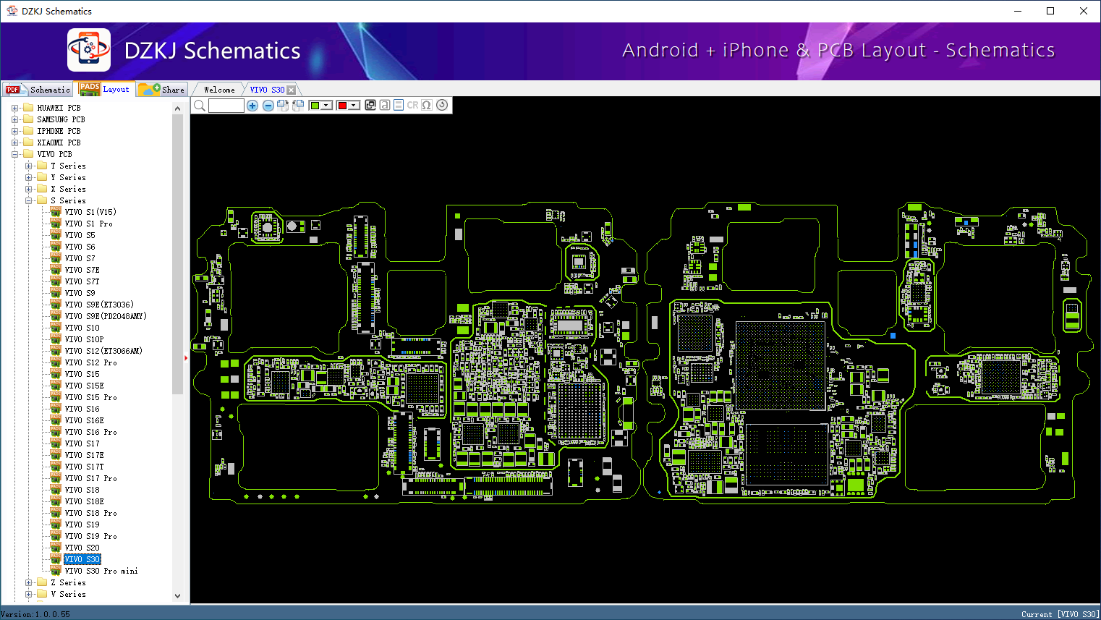This screenshot has height=620, width=1101.
Task: Expand the IPHONE PCB folder
Action: 14,131
